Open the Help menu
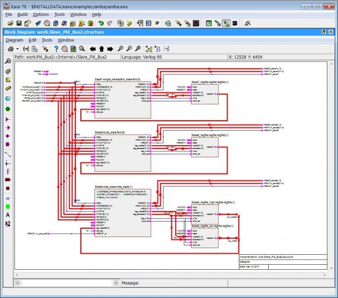The width and height of the screenshot is (338, 298). click(x=96, y=14)
